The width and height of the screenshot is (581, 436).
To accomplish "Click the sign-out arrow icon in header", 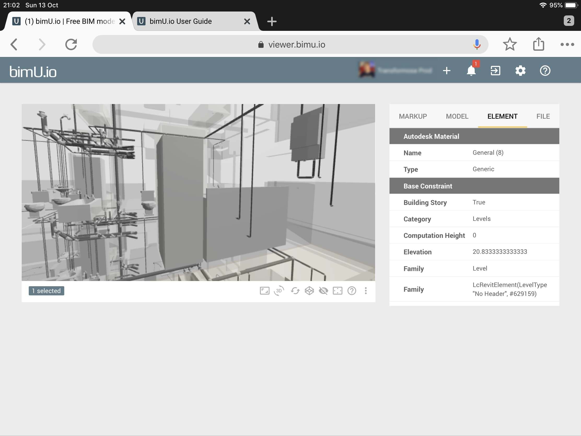I will (x=495, y=70).
